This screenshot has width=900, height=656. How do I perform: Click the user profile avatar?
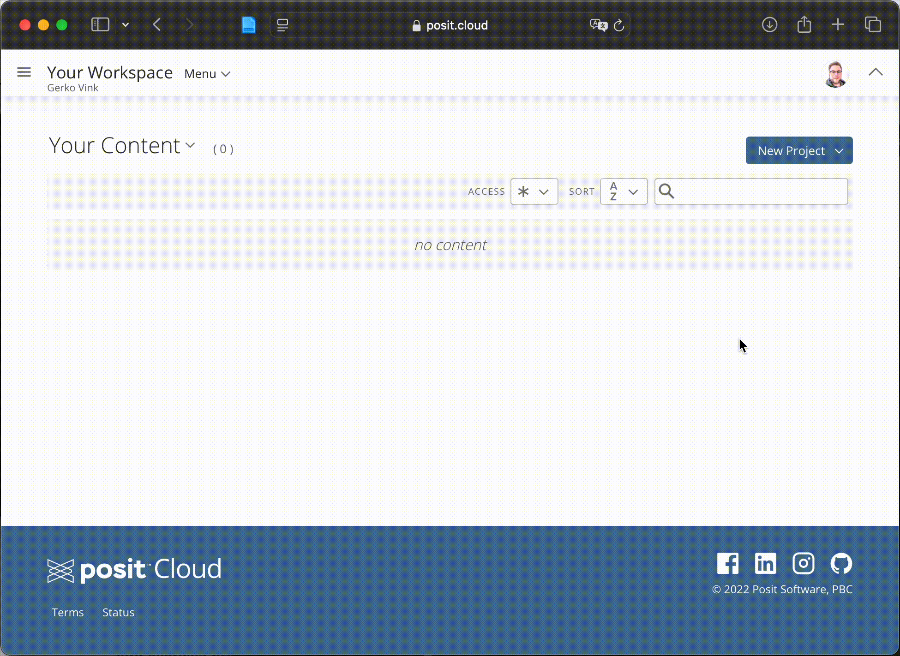point(836,74)
